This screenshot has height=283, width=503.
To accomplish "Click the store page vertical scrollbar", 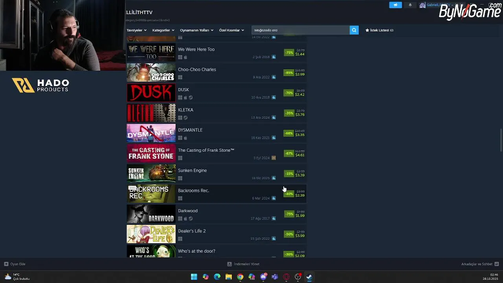I will tap(501, 140).
